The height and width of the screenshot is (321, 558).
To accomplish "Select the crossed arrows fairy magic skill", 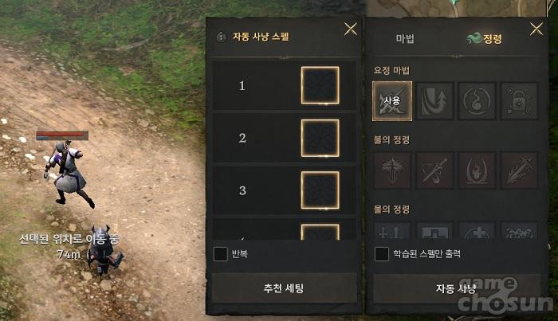I will [392, 101].
